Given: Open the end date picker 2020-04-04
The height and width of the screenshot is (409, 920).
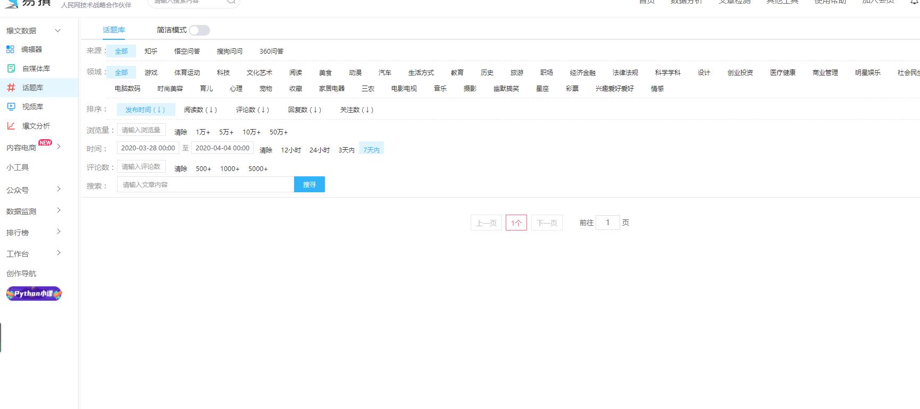Looking at the screenshot, I should click(222, 148).
